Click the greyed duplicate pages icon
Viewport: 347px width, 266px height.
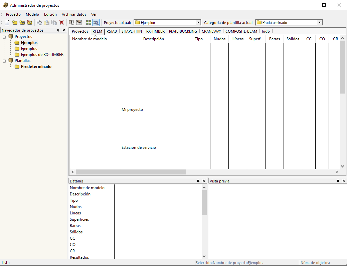54,23
